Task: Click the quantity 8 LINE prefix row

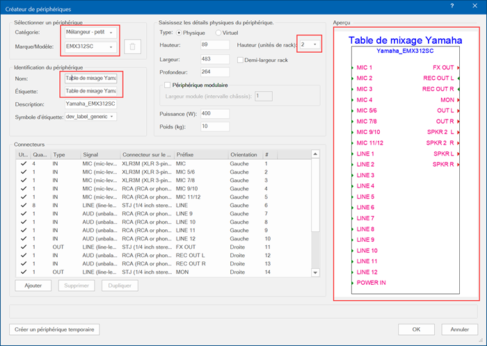Action: pyautogui.click(x=163, y=205)
